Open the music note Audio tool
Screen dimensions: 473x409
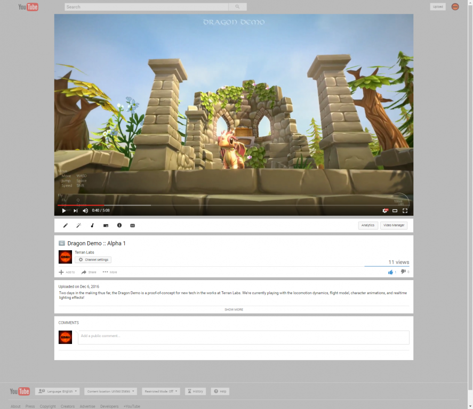(x=92, y=225)
